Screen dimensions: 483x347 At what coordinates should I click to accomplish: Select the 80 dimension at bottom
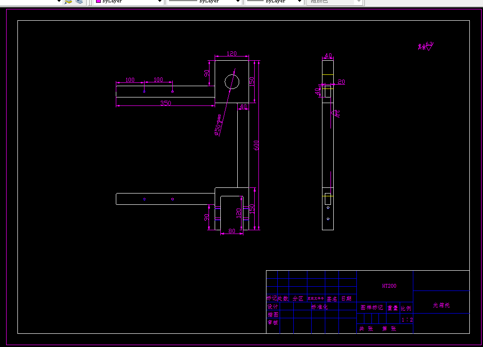pyautogui.click(x=232, y=231)
